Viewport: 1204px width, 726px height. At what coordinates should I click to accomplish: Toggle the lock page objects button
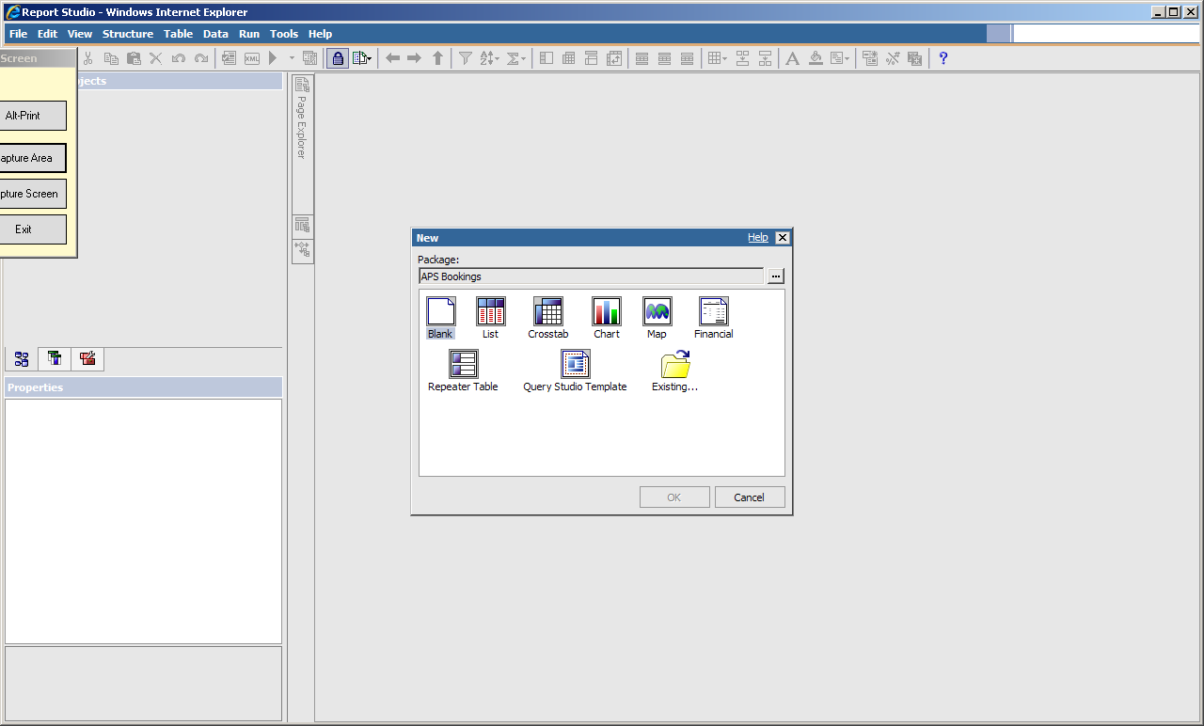click(x=338, y=58)
